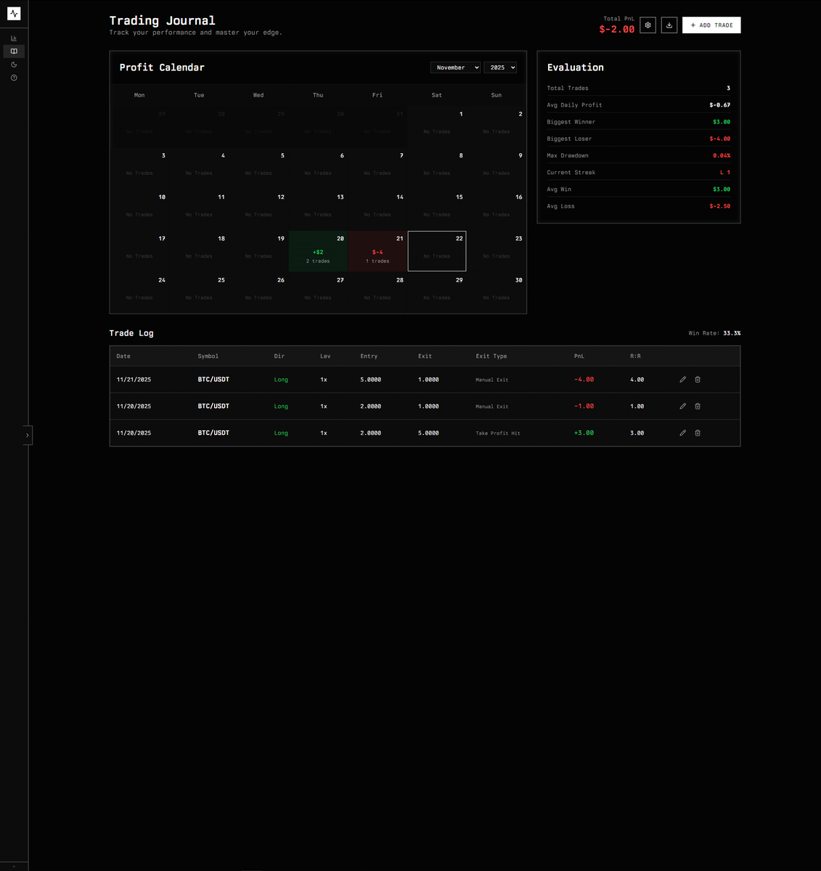
Task: Delete the +3.00 Take Profit Hit trade
Action: pyautogui.click(x=698, y=433)
